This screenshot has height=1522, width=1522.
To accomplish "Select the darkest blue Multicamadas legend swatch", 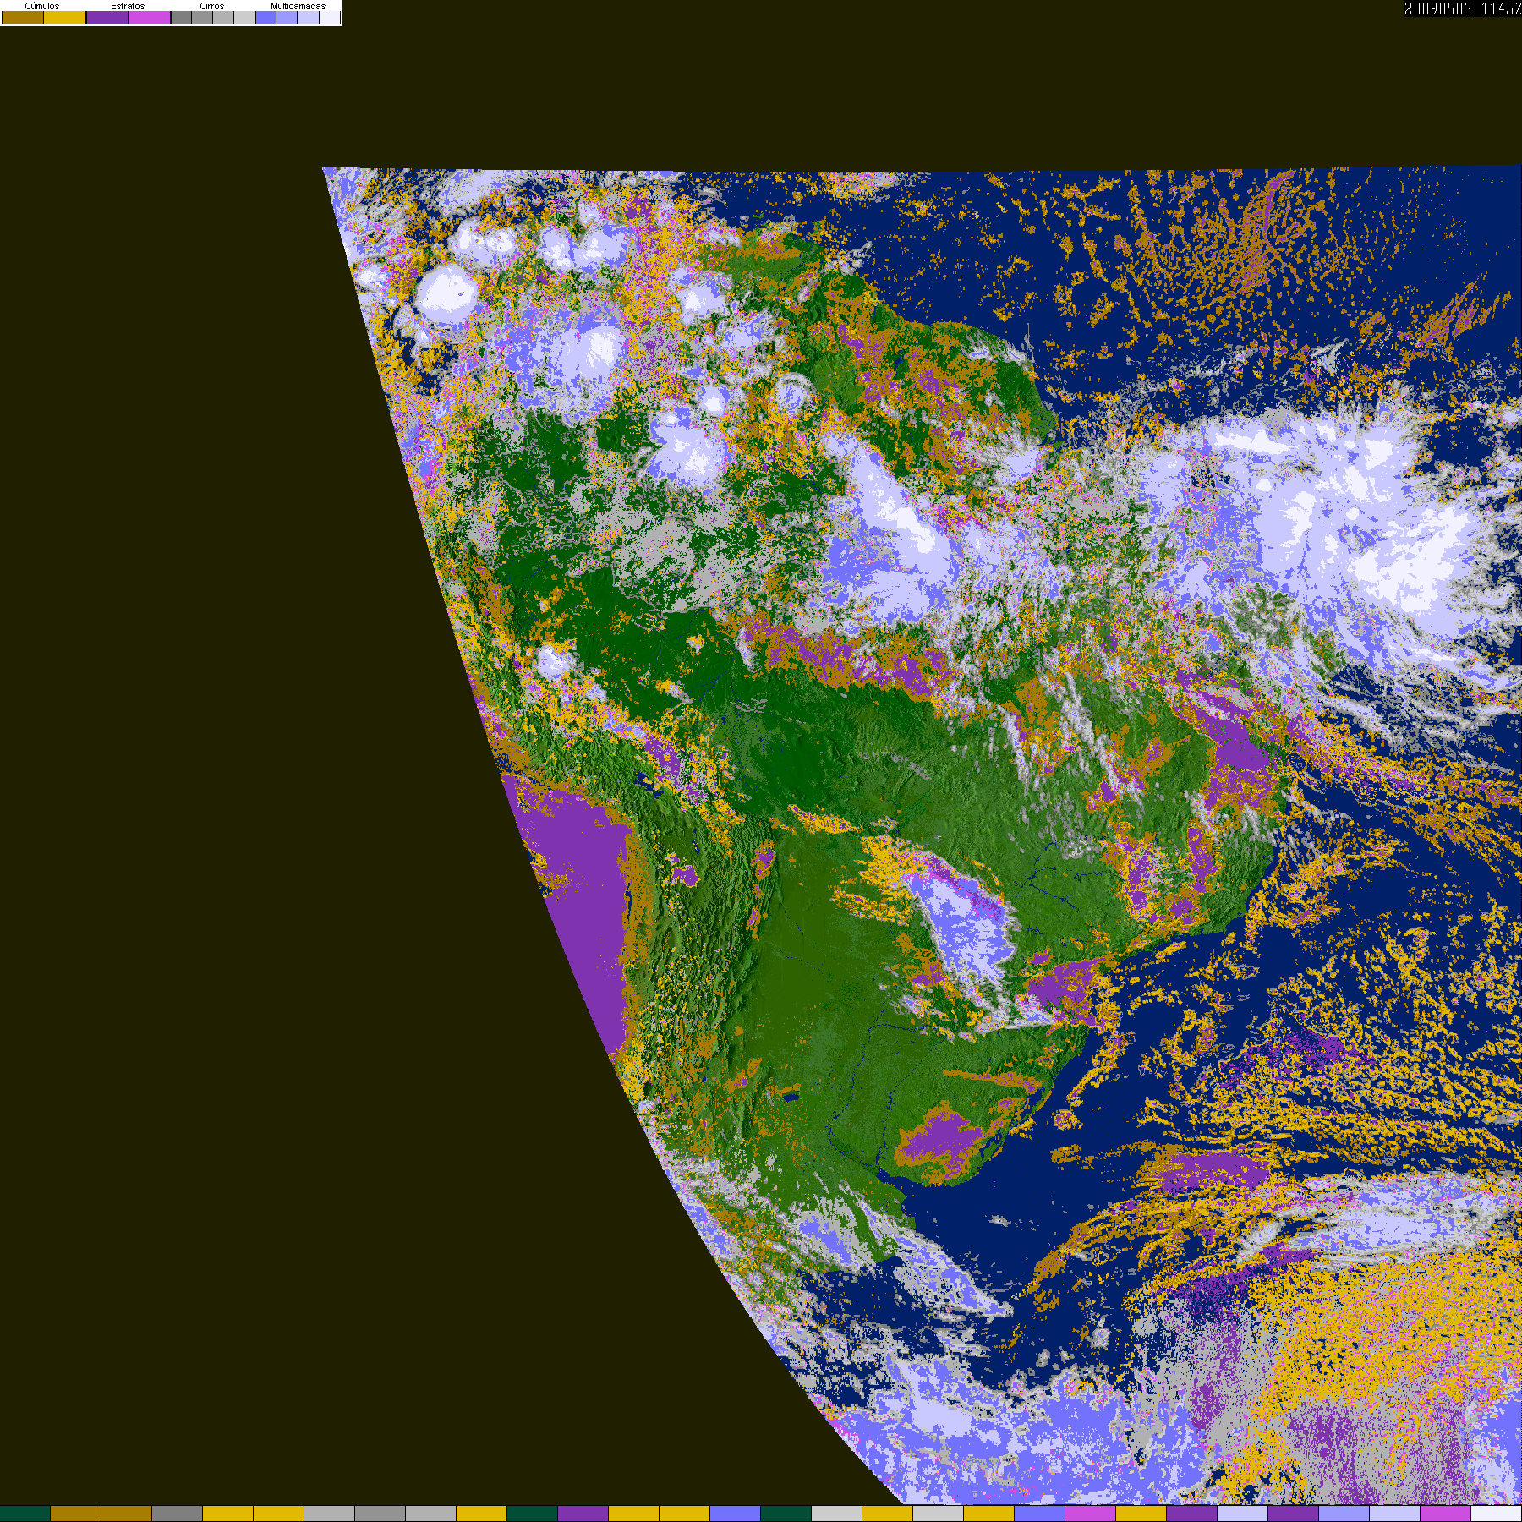I will tap(266, 17).
